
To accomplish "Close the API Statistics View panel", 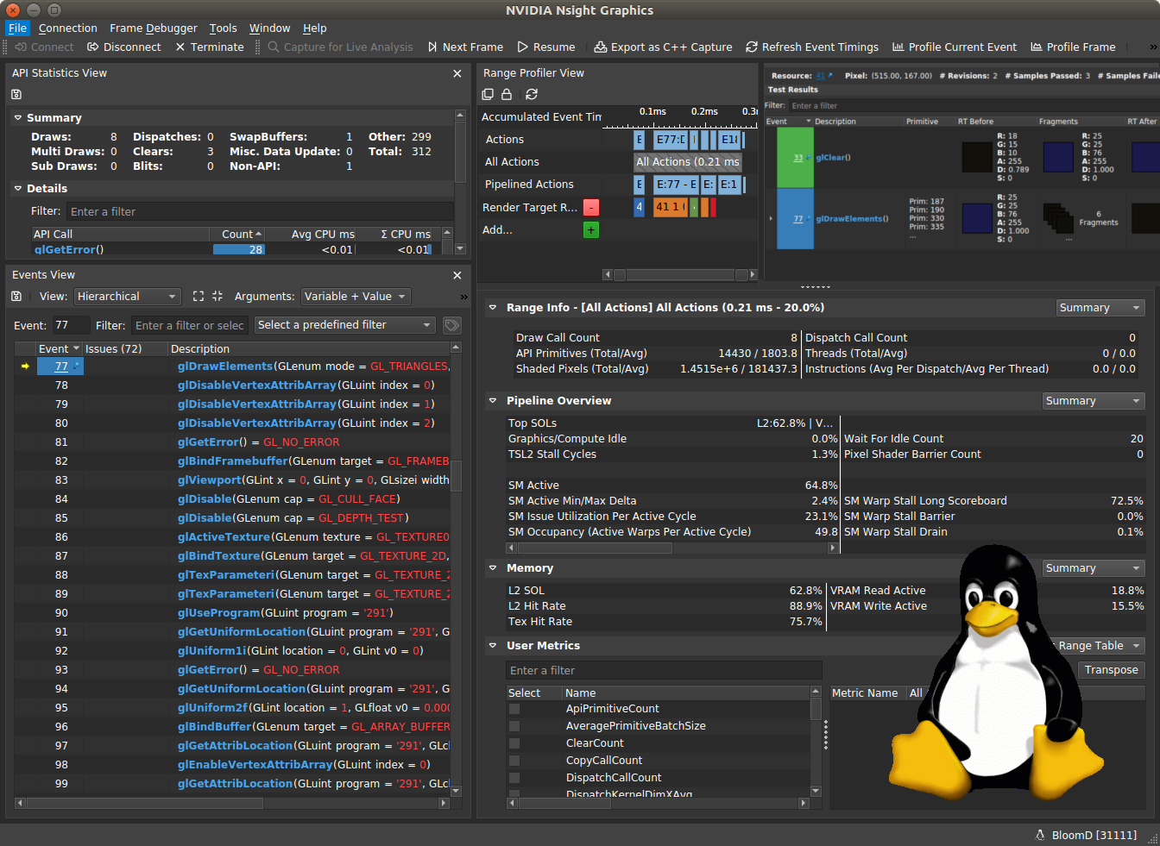I will [457, 73].
